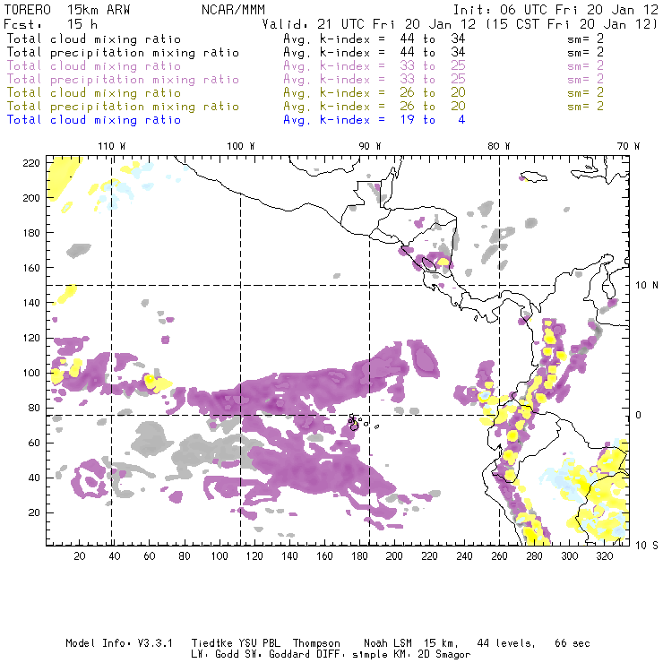Click the '10 S' latitude label
663x663 pixels.
[647, 546]
